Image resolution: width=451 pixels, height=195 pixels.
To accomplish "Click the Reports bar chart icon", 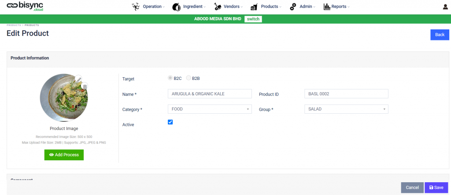I will click(327, 7).
